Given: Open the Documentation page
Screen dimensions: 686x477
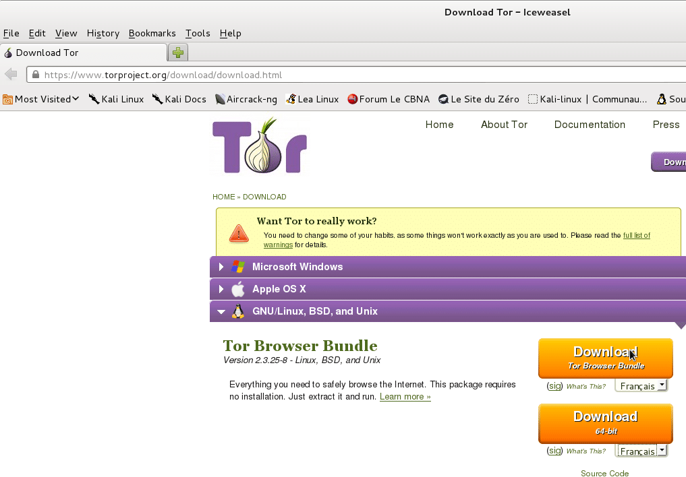Looking at the screenshot, I should point(590,125).
